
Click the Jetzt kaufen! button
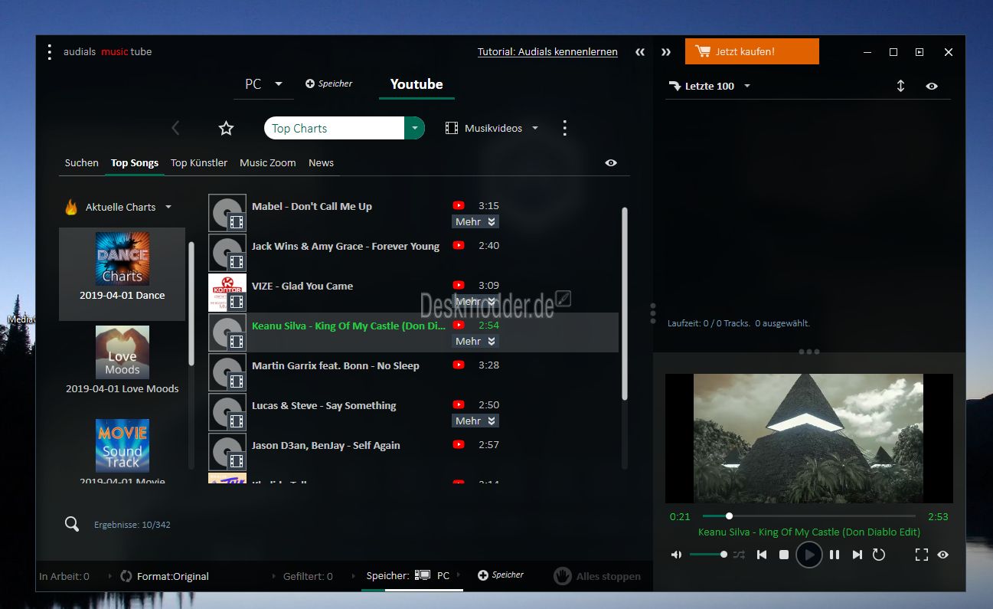(x=752, y=51)
